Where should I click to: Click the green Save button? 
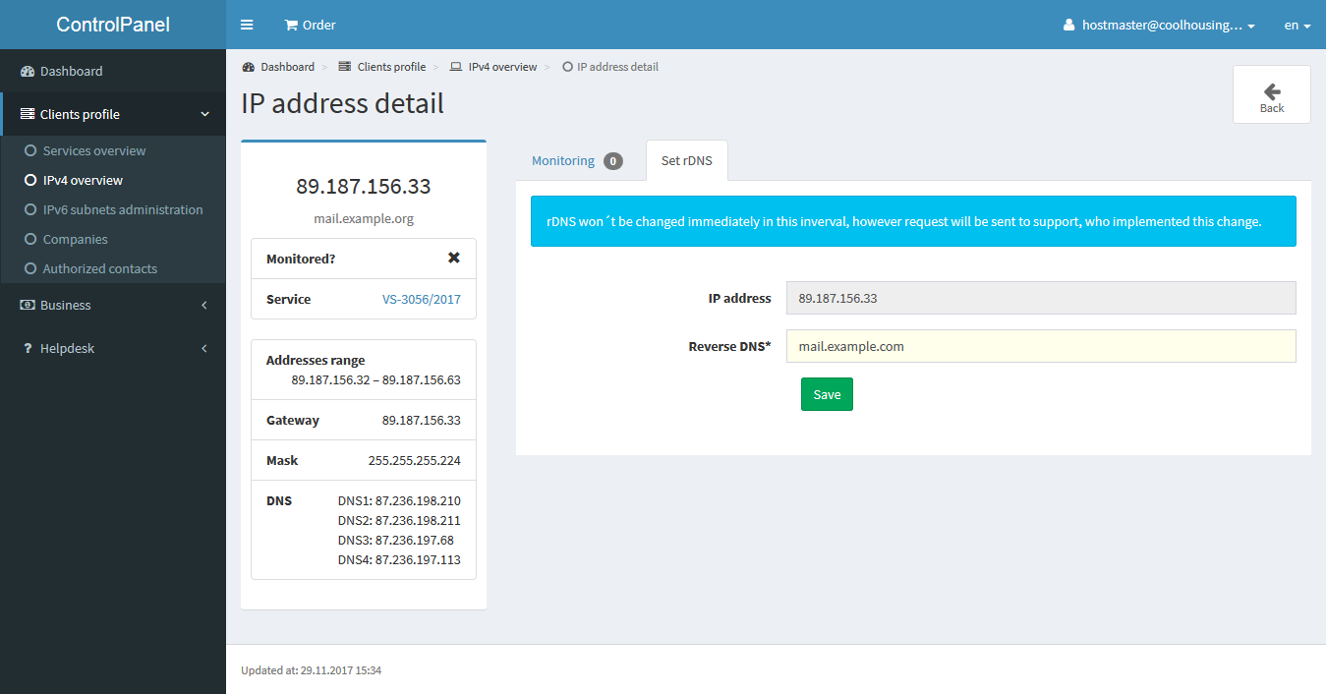(827, 394)
